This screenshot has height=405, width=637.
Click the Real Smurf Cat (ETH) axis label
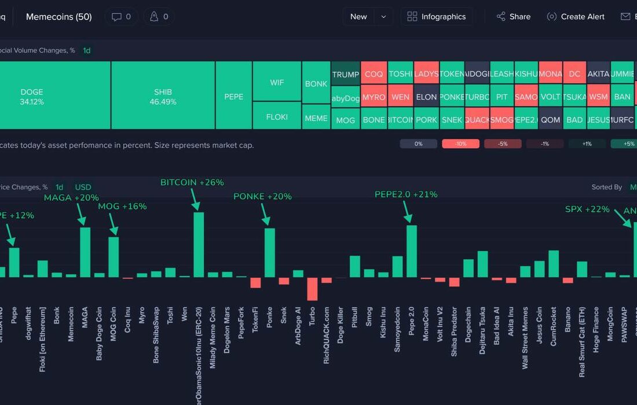tap(582, 342)
